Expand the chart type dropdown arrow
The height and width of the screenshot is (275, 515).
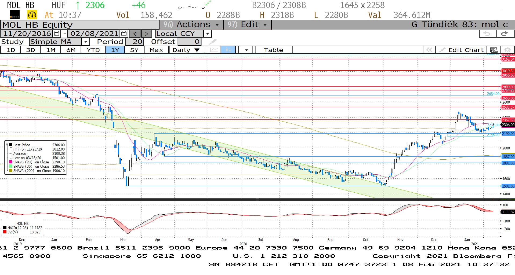(246, 50)
